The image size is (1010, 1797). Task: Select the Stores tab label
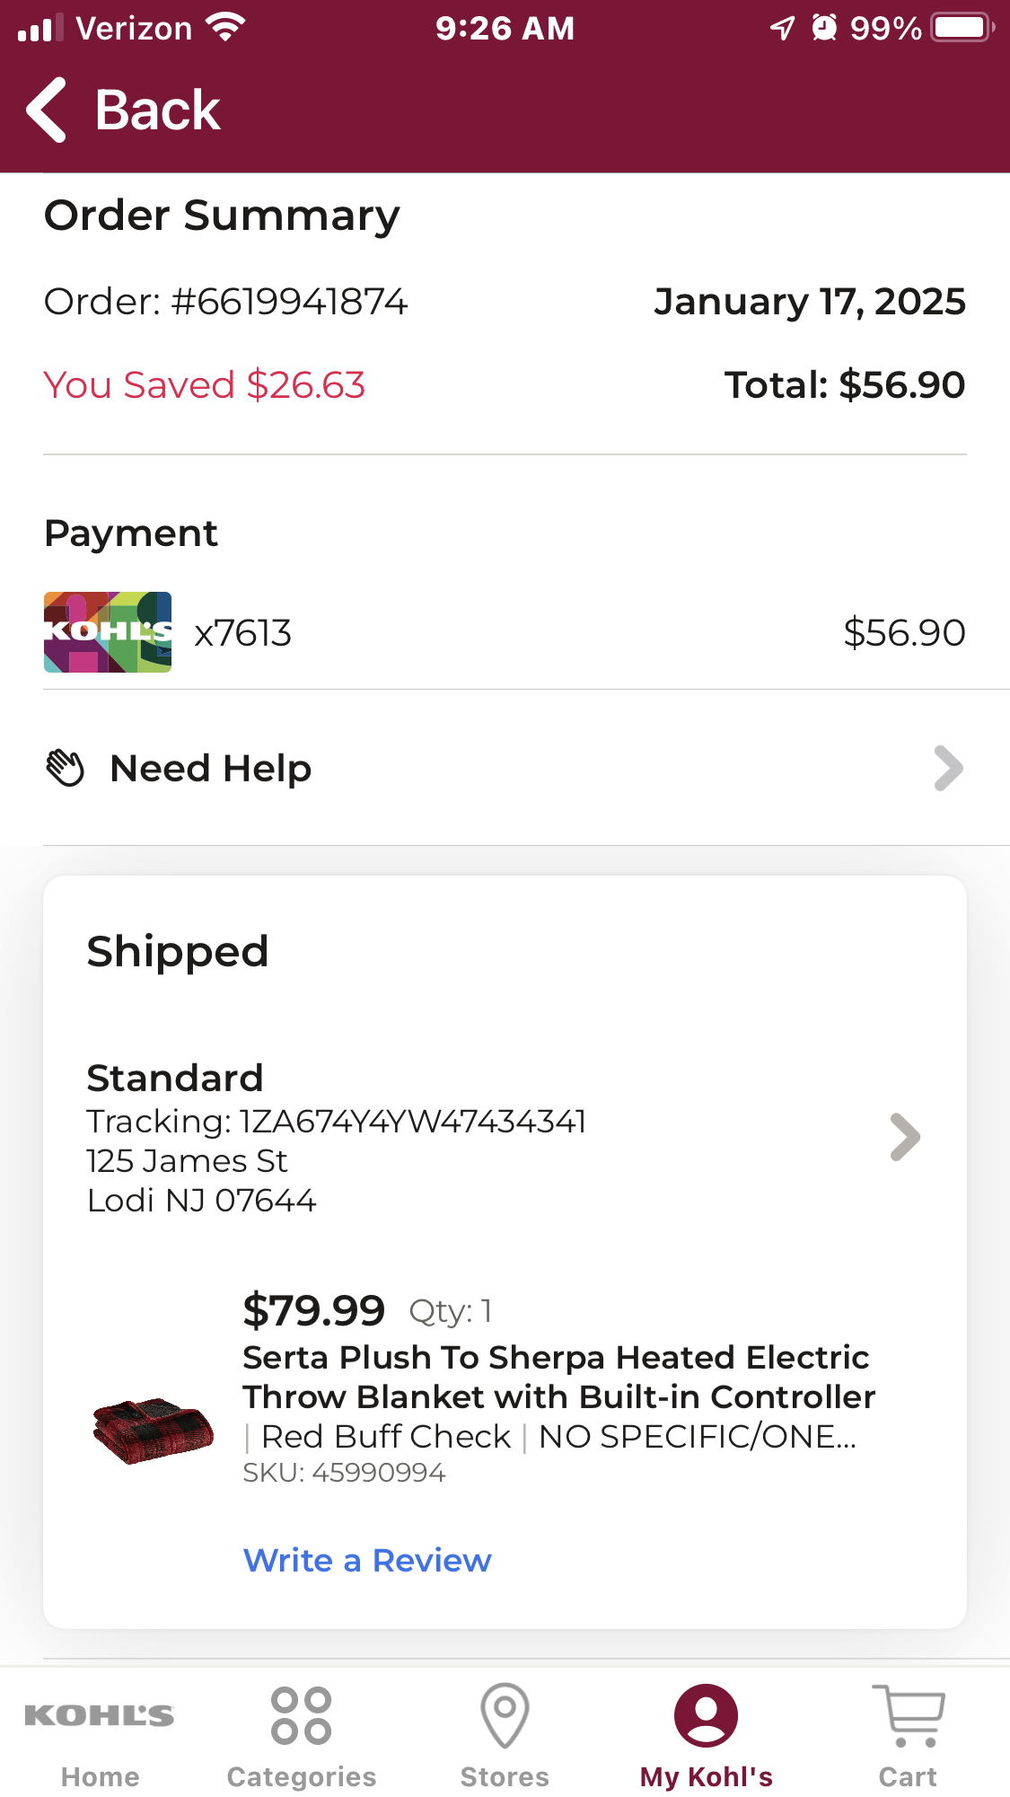[x=505, y=1776]
